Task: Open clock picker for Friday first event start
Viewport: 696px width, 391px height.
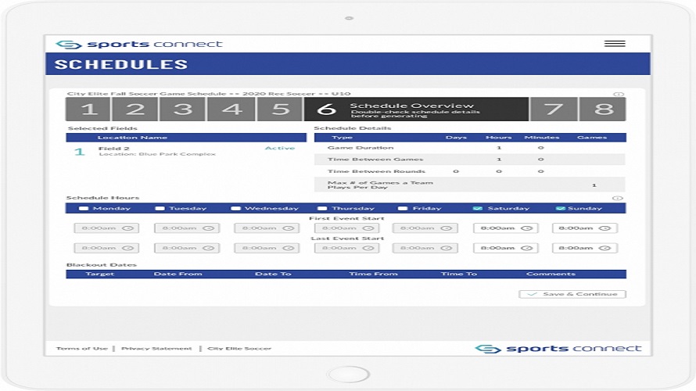Action: pos(446,228)
